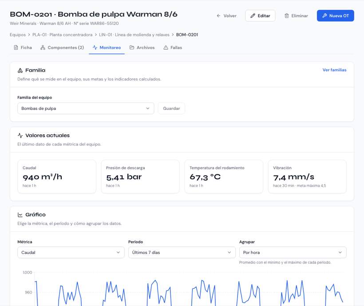Image resolution: width=364 pixels, height=306 pixels.
Task: Click the trash icon beside Eliminar
Action: coord(287,16)
